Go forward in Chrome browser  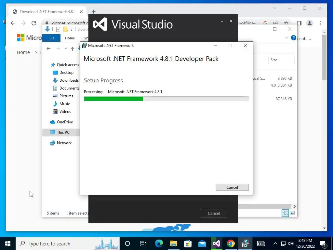tap(23, 23)
